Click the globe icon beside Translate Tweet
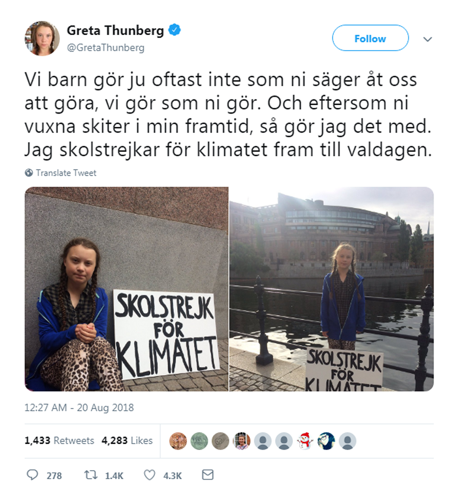The width and height of the screenshot is (457, 503). click(x=29, y=173)
